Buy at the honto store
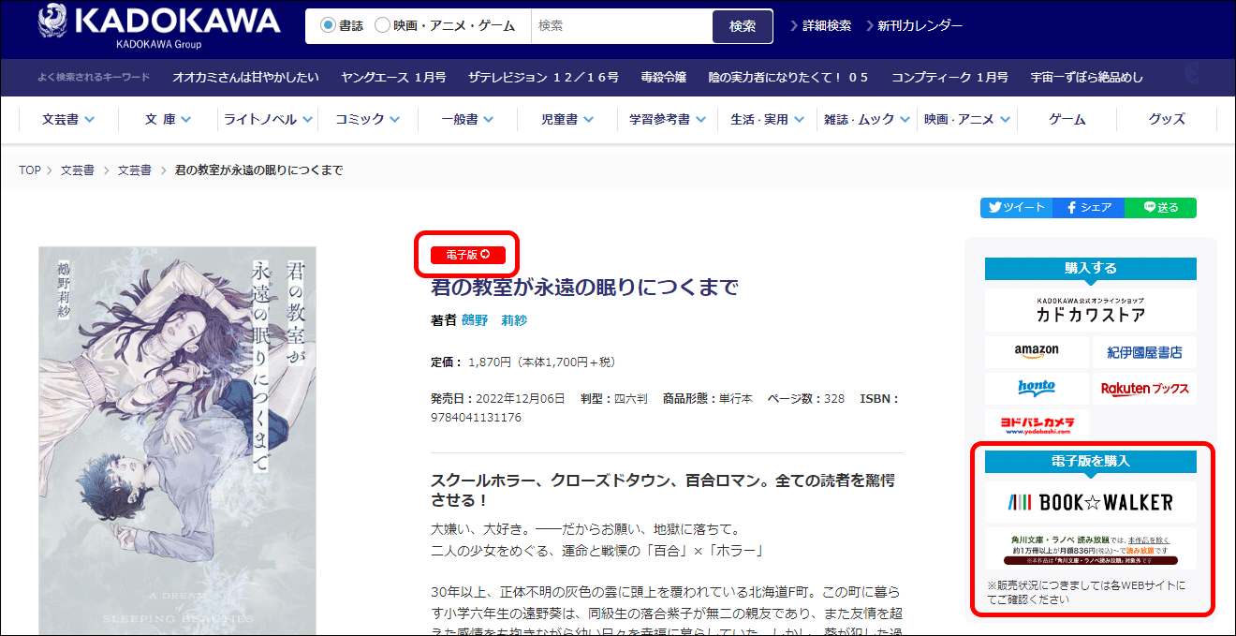 click(1037, 388)
